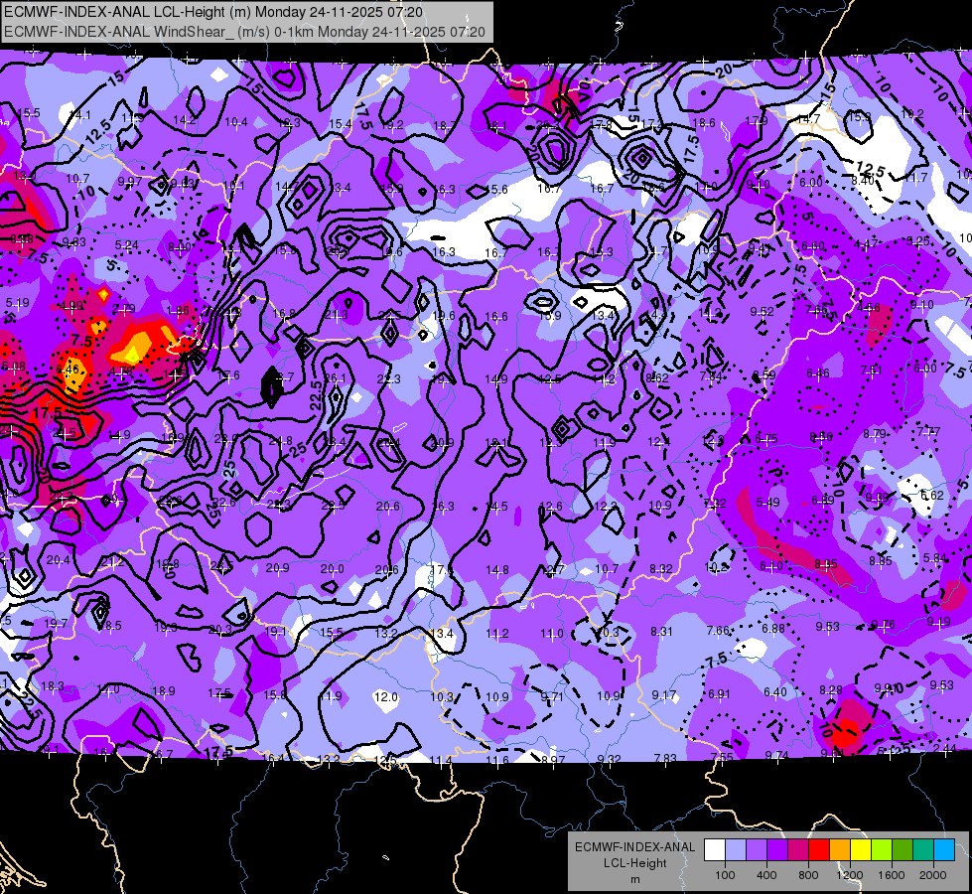Click the WindShear_ (m/s) 0-1km title line
This screenshot has width=972, height=894.
click(244, 32)
